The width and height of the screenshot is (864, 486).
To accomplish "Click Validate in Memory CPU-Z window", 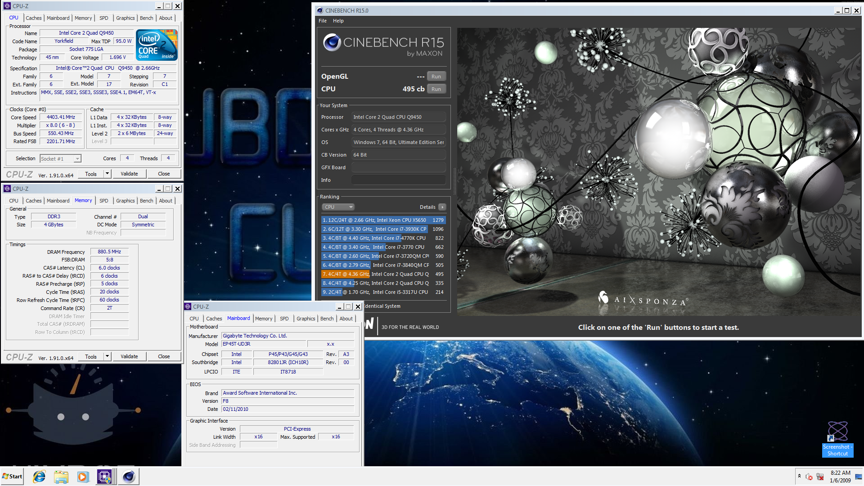I will (x=129, y=356).
